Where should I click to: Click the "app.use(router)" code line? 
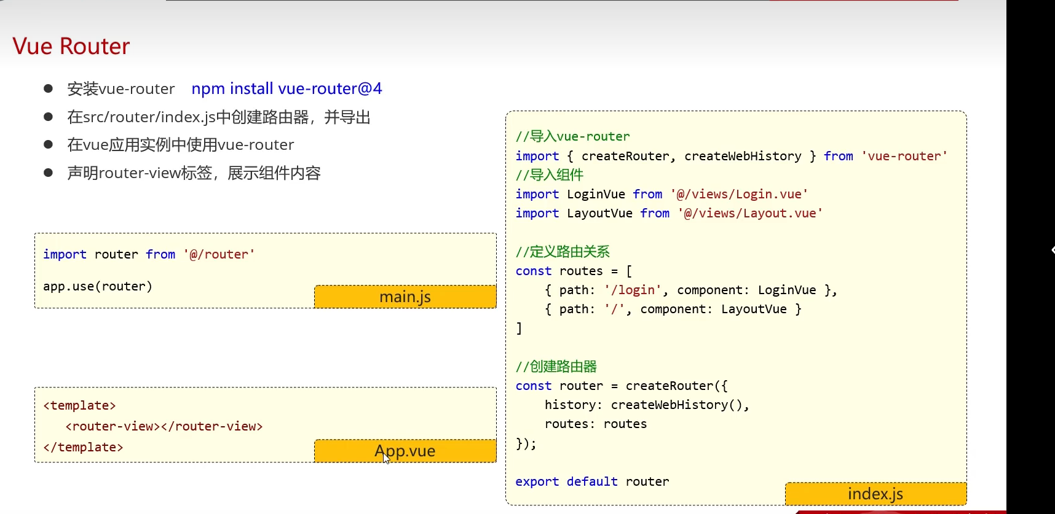(98, 286)
